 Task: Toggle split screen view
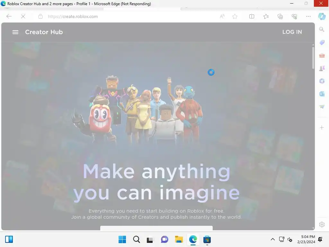[252, 16]
